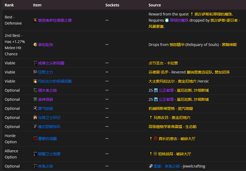Click the 玛拉达尔的祝福项圈 item icon
The width and height of the screenshot is (246, 171).
coord(35,81)
